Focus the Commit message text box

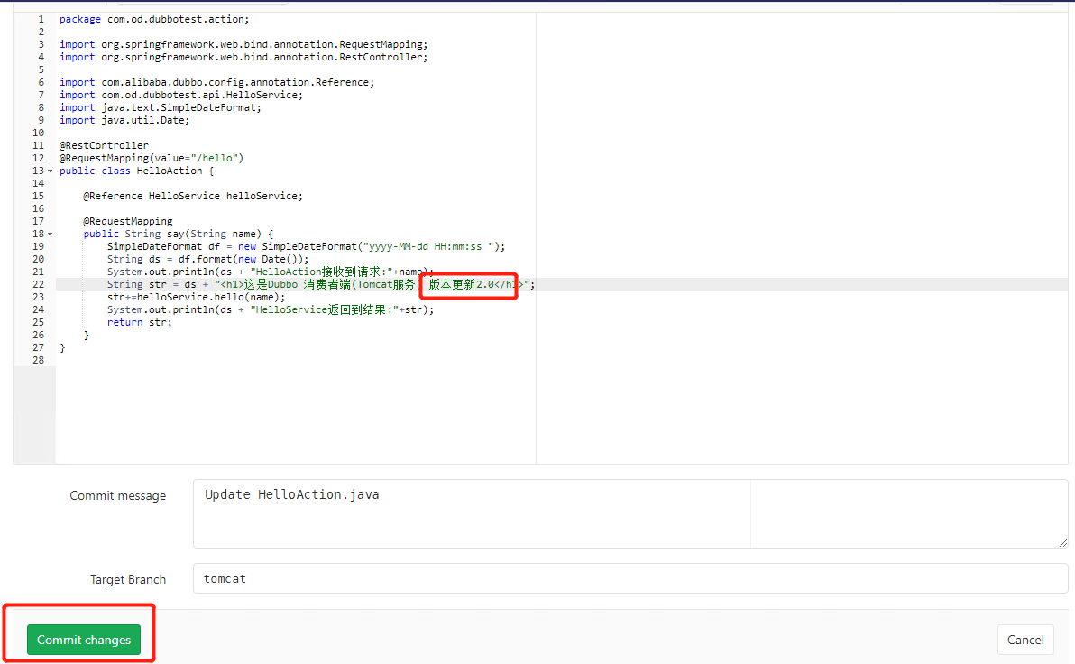click(469, 512)
